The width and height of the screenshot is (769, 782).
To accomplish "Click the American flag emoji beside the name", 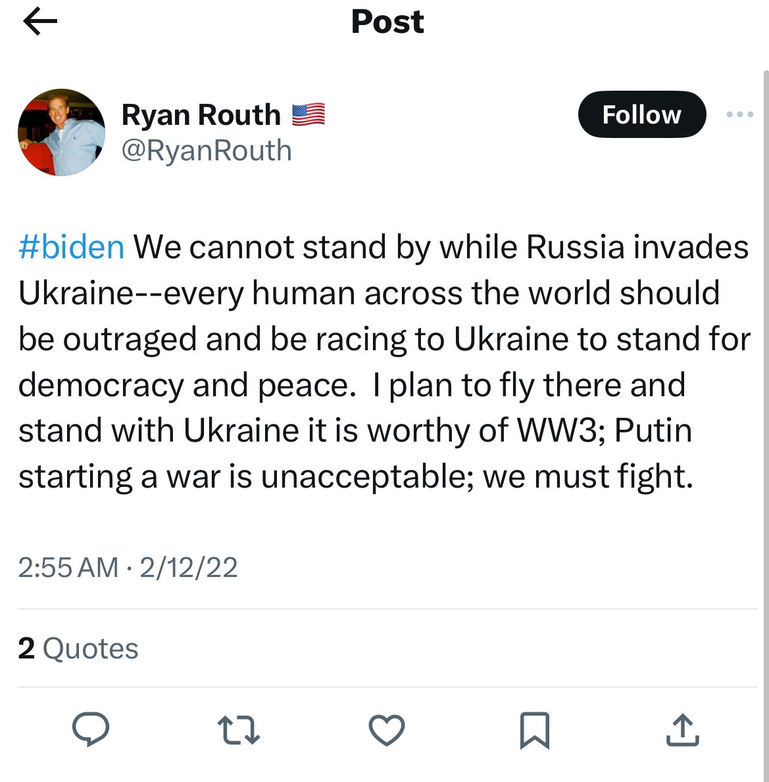I will (308, 115).
